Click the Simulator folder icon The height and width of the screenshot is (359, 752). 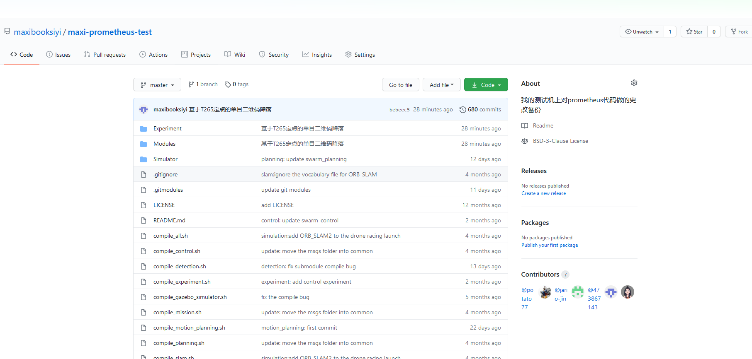(x=144, y=159)
